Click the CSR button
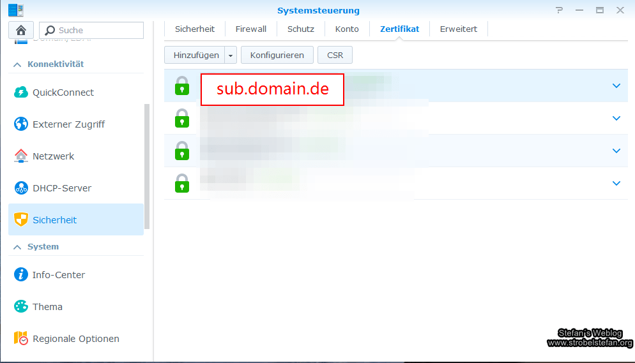Image resolution: width=635 pixels, height=363 pixels. coord(335,55)
